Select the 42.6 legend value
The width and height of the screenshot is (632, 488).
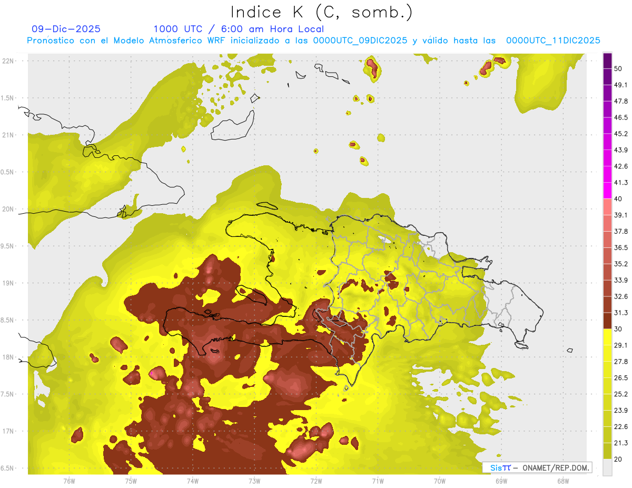tap(620, 166)
